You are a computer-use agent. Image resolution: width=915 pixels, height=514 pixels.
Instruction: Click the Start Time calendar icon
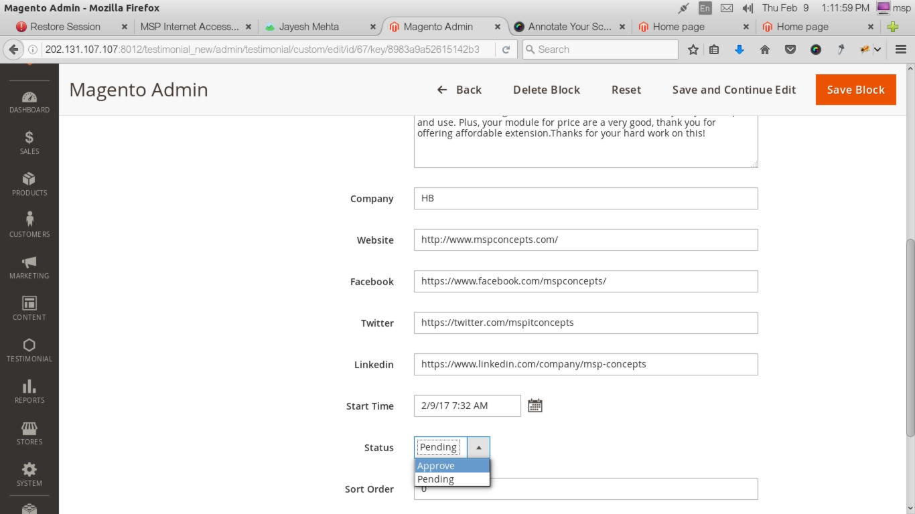click(535, 406)
